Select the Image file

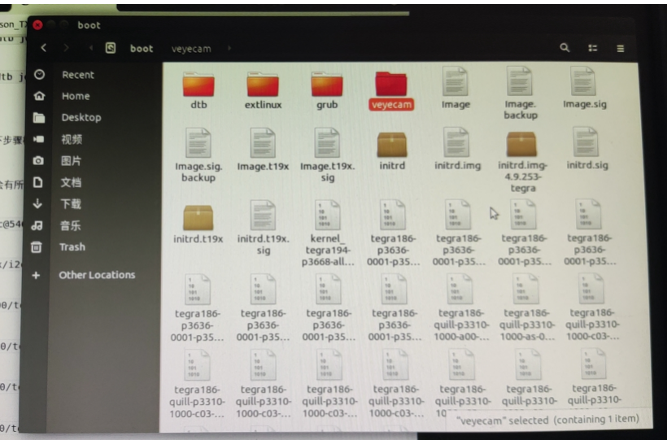[456, 89]
